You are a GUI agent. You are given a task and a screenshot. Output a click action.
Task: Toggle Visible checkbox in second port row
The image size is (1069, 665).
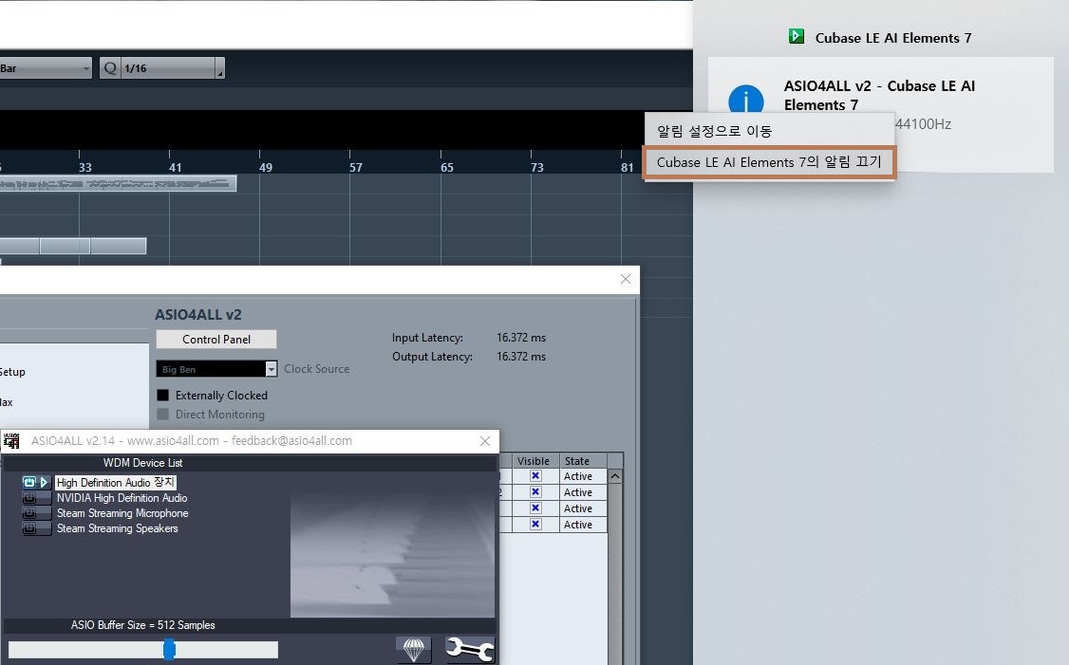coord(535,492)
